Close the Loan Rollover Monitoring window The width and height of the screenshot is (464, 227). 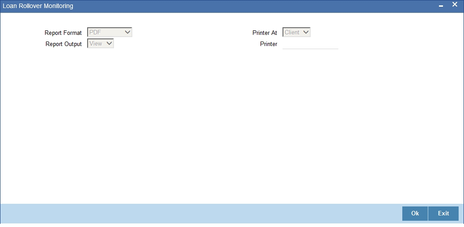[x=455, y=4]
